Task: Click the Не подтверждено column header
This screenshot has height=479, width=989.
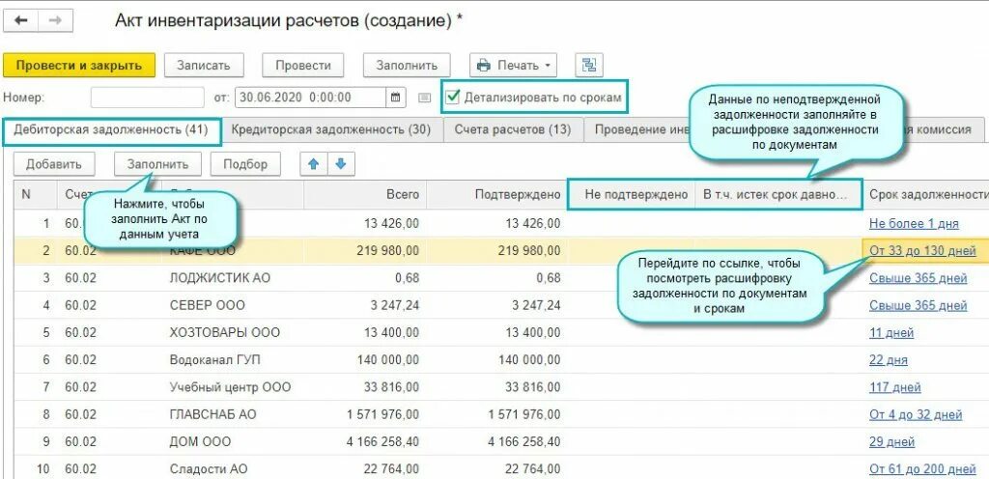Action: (632, 195)
